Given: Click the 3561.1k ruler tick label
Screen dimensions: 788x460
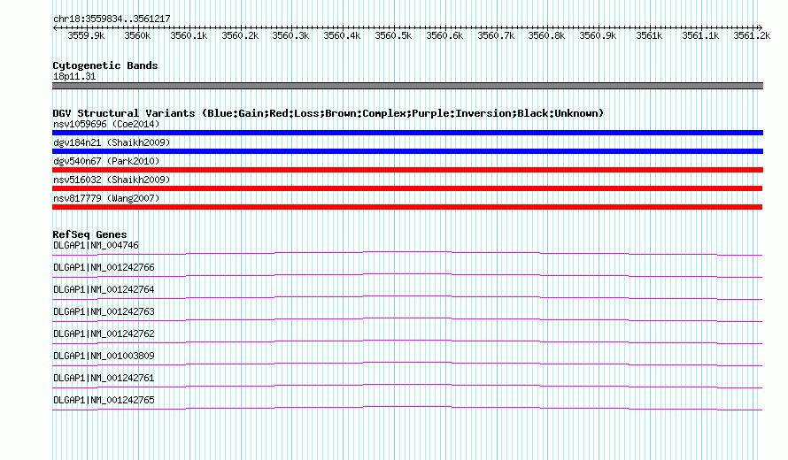Looking at the screenshot, I should (700, 35).
